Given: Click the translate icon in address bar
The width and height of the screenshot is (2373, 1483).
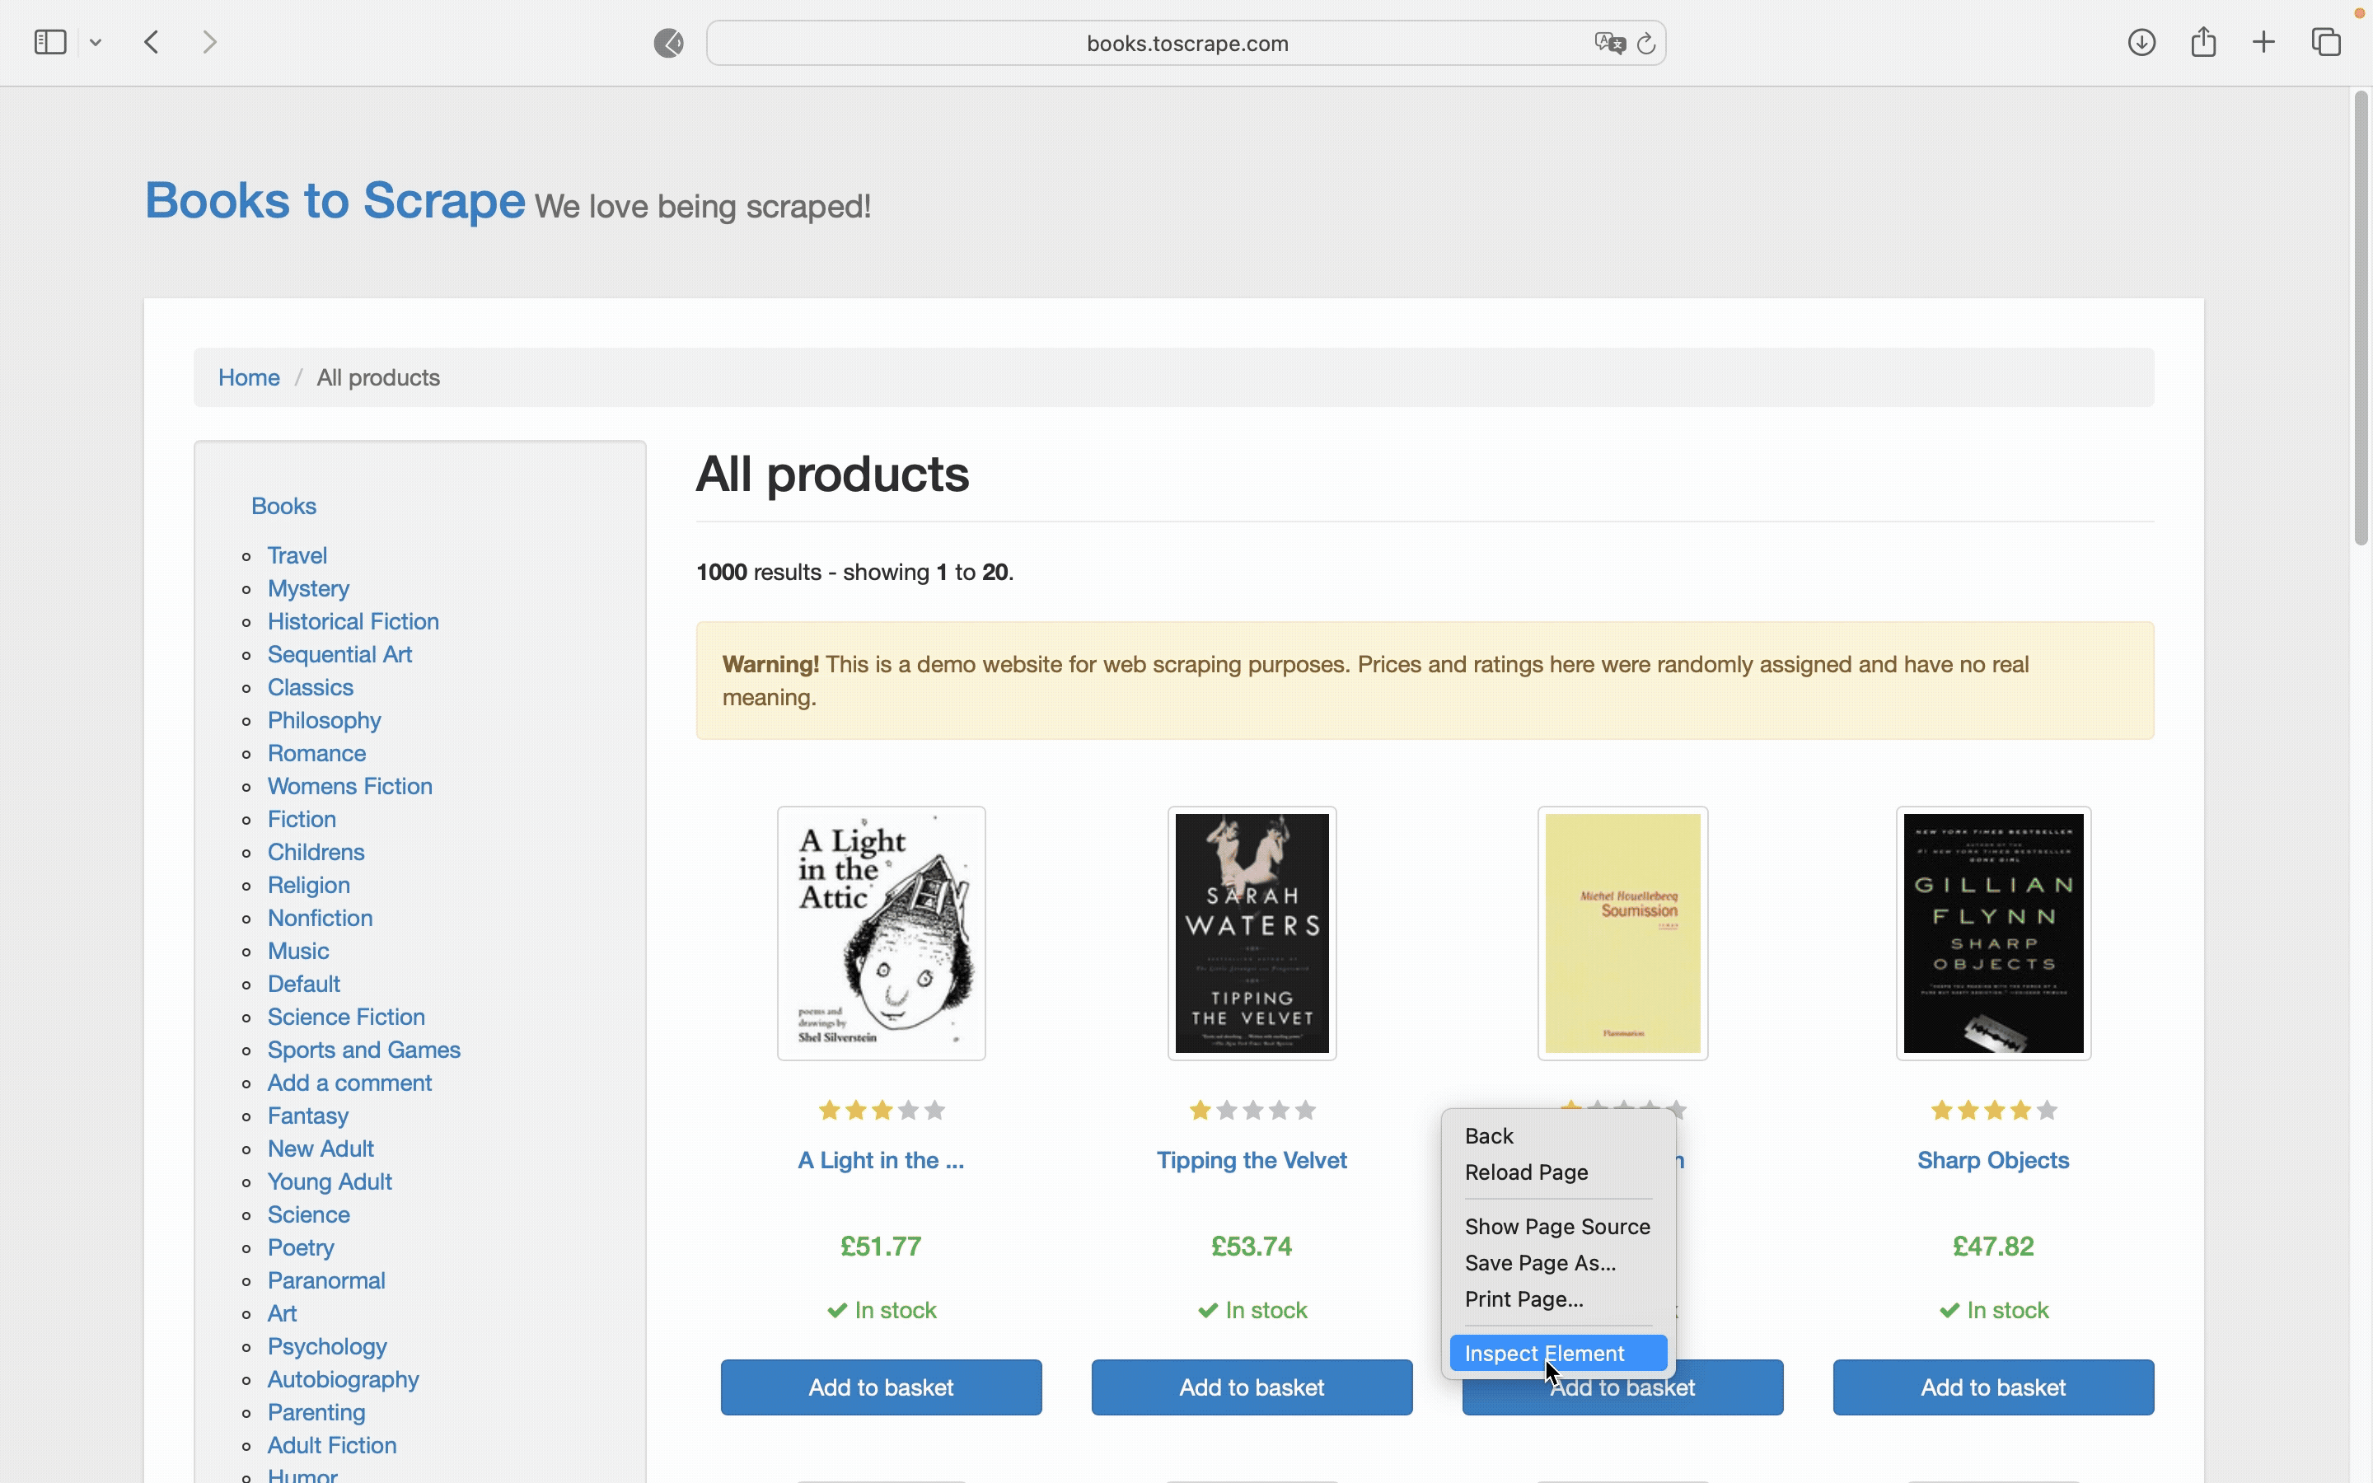Looking at the screenshot, I should click(x=1609, y=43).
